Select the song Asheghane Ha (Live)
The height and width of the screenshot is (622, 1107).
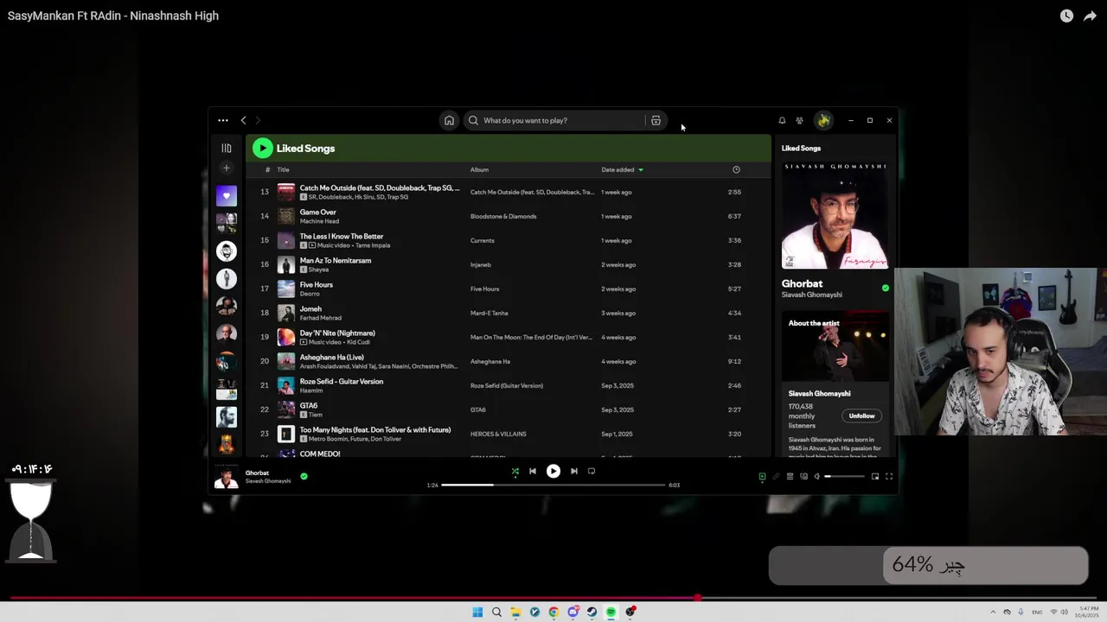point(331,357)
